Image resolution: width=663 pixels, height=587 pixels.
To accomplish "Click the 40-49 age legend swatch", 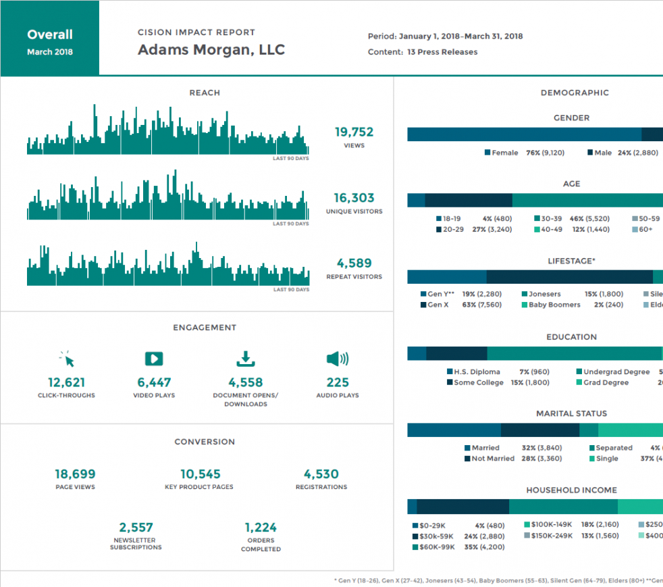I will pyautogui.click(x=537, y=229).
